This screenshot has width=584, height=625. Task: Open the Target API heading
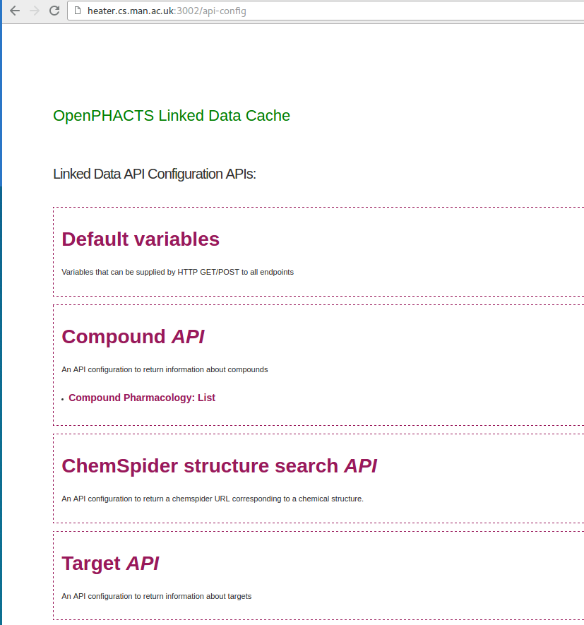click(110, 564)
